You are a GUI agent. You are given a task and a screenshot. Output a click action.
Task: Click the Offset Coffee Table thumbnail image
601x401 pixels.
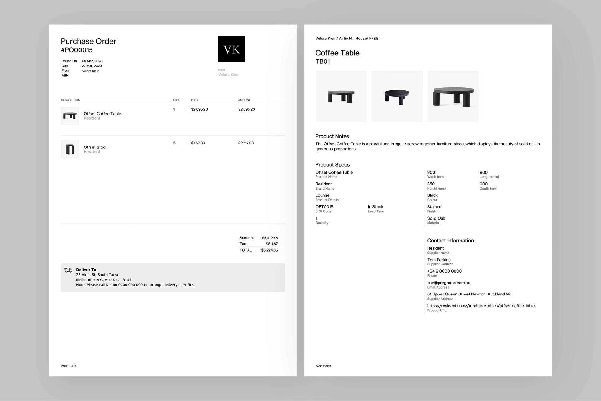70,116
